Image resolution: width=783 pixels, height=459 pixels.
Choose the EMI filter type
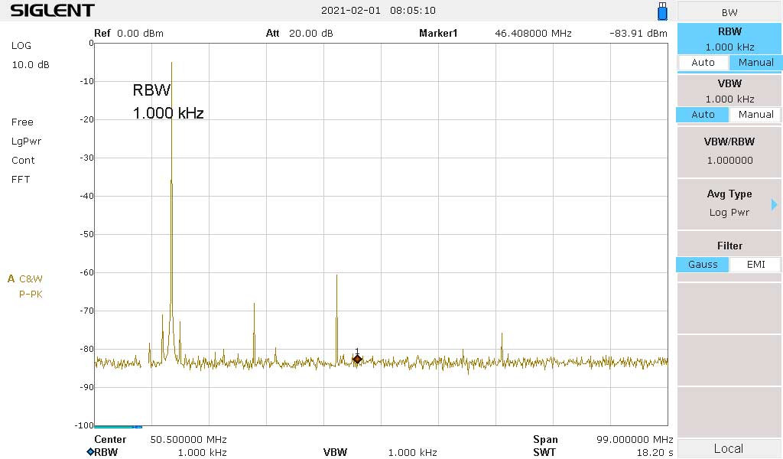click(x=755, y=265)
